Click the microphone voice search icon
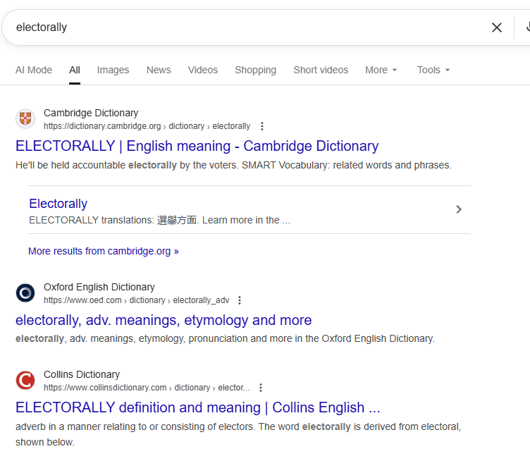 526,27
